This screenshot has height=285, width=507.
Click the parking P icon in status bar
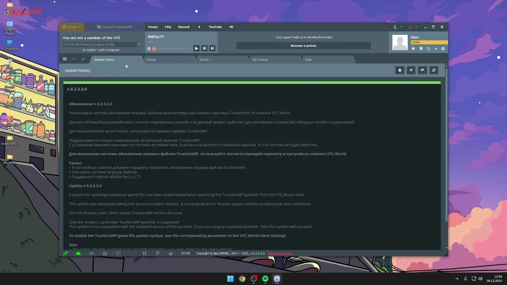[x=158, y=253]
